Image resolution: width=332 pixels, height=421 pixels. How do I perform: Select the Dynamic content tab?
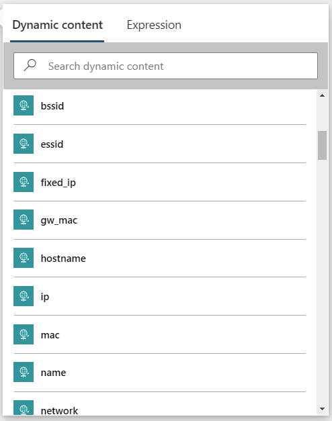click(58, 25)
